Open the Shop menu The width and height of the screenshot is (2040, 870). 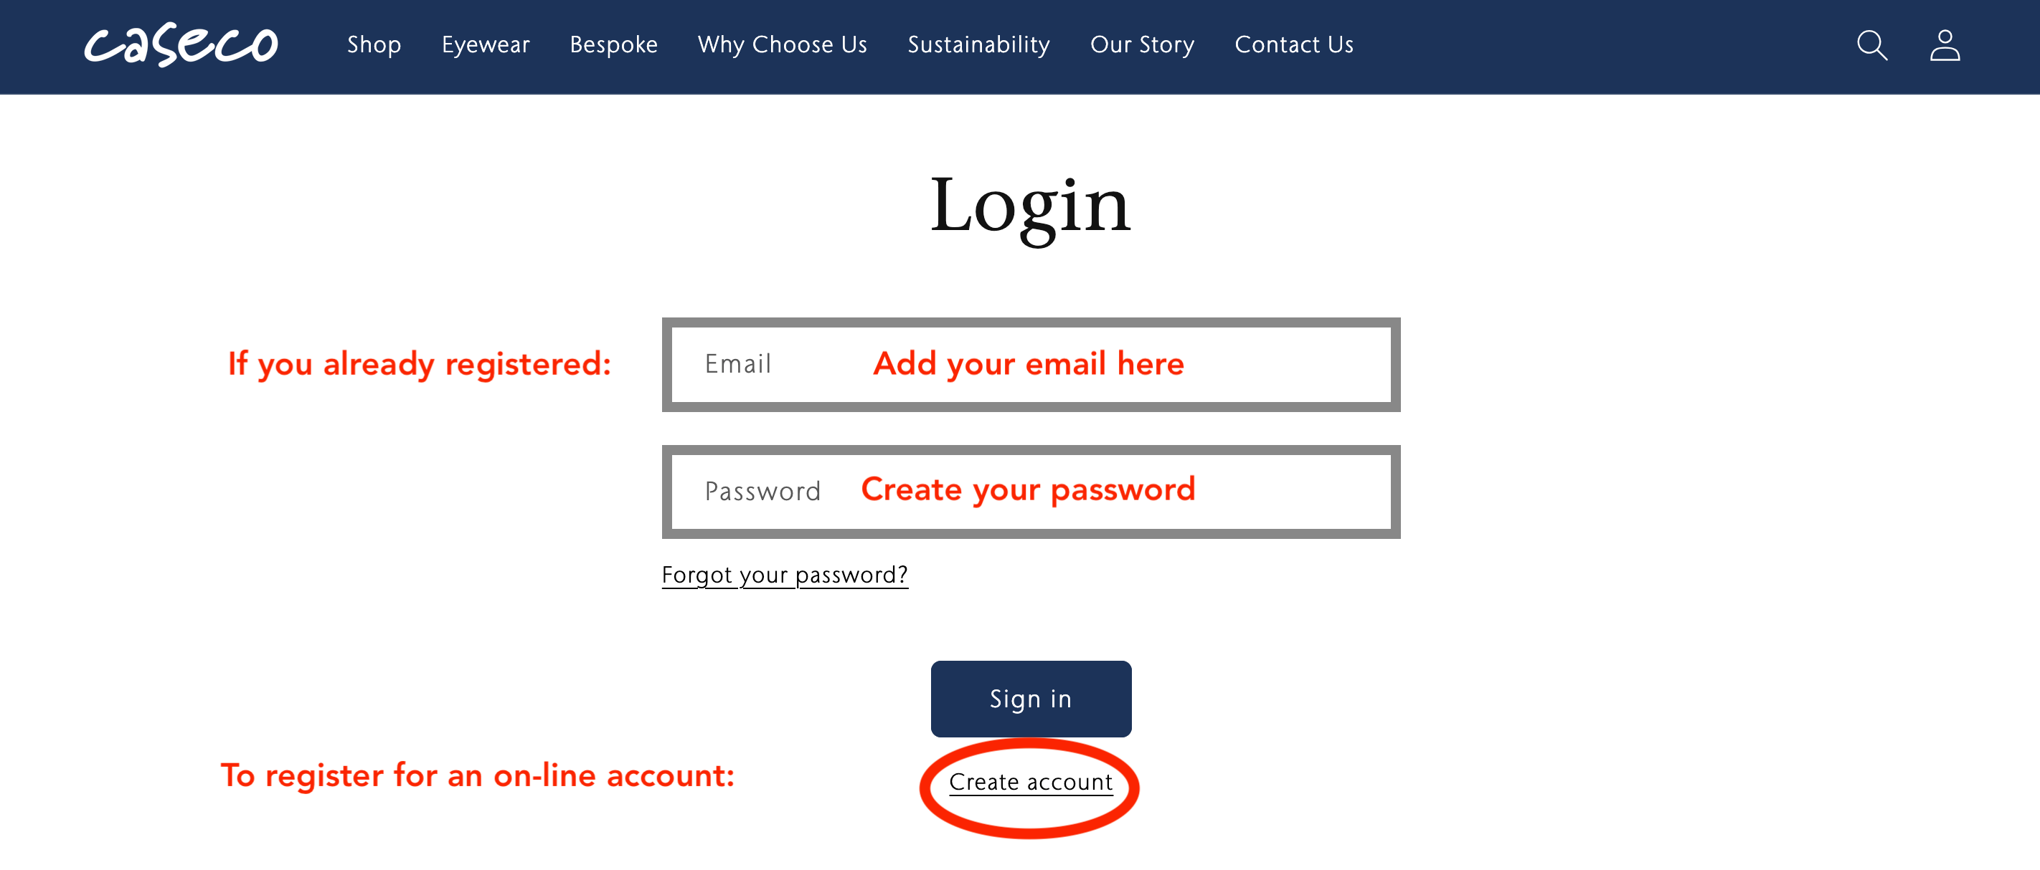(374, 45)
